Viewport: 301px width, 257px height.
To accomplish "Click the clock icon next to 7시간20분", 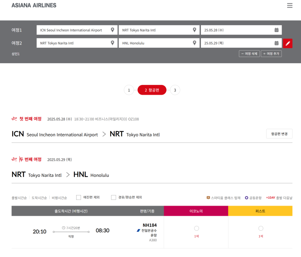I will tap(64, 227).
